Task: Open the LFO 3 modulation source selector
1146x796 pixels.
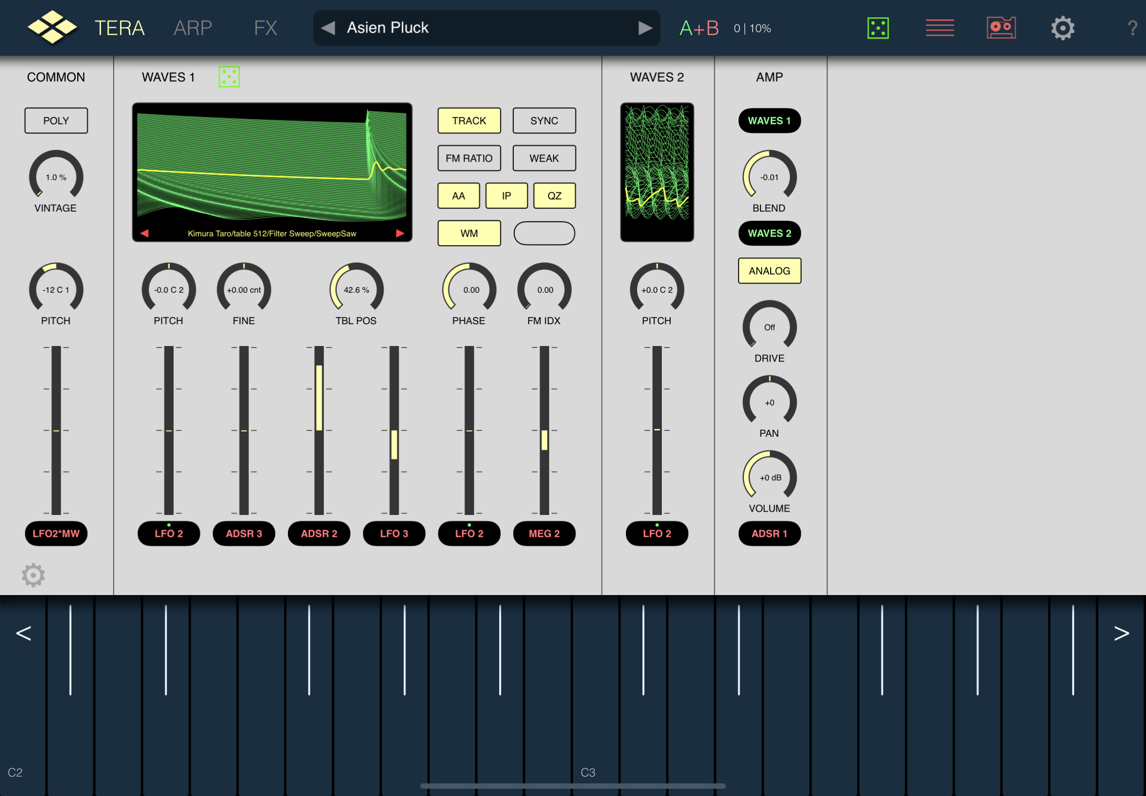Action: click(394, 533)
